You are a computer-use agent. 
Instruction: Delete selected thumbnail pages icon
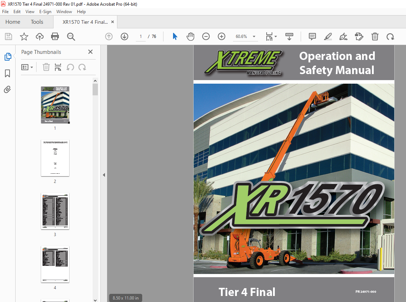tap(46, 67)
